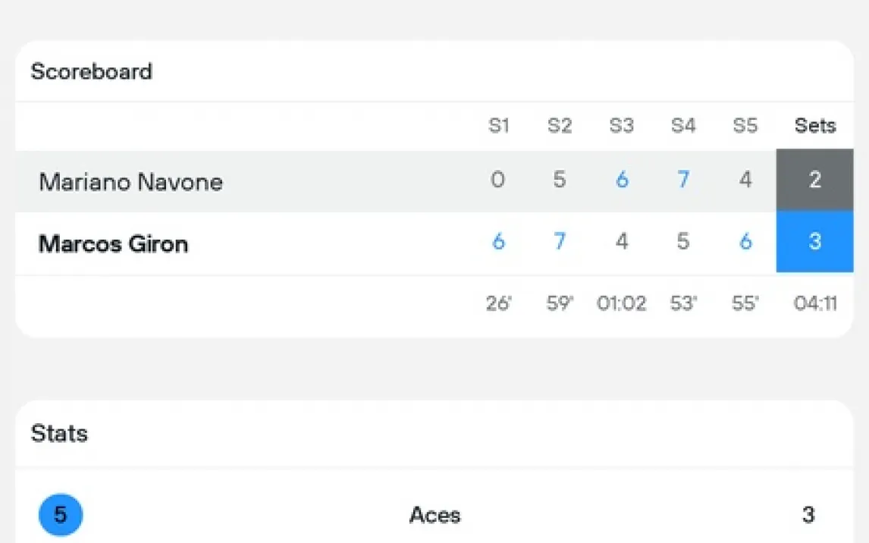Click Navone's first set score of 0

click(x=497, y=180)
